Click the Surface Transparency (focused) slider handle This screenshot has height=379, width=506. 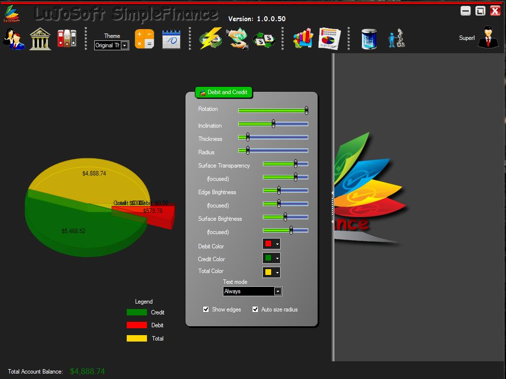coord(295,177)
